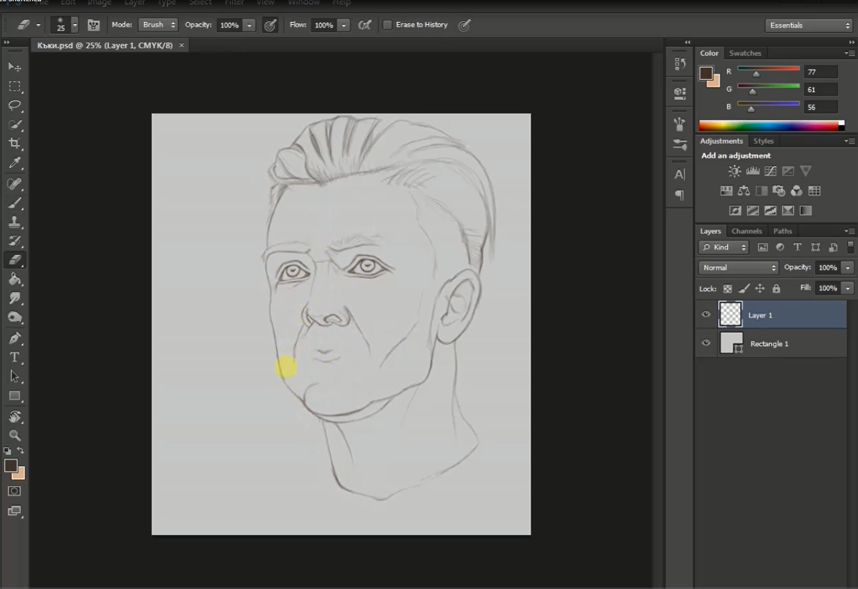Open the Paths panel tab

coord(782,231)
